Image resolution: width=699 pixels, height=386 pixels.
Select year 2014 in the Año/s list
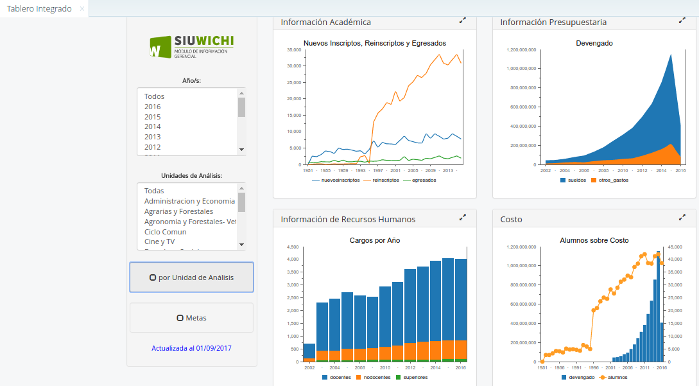click(153, 127)
